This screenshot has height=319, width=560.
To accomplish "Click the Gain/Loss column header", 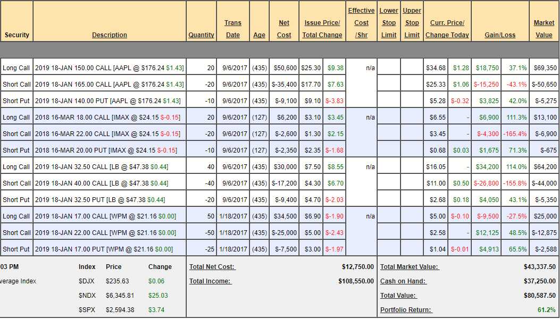I will click(x=500, y=35).
